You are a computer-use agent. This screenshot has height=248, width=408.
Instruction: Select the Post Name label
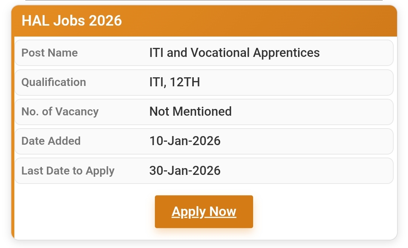[49, 53]
